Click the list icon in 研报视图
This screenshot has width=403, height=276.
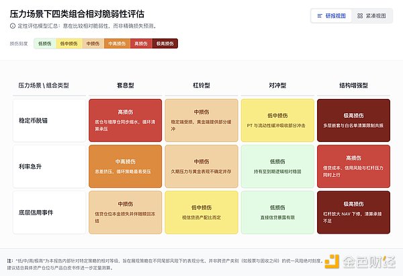(318, 15)
